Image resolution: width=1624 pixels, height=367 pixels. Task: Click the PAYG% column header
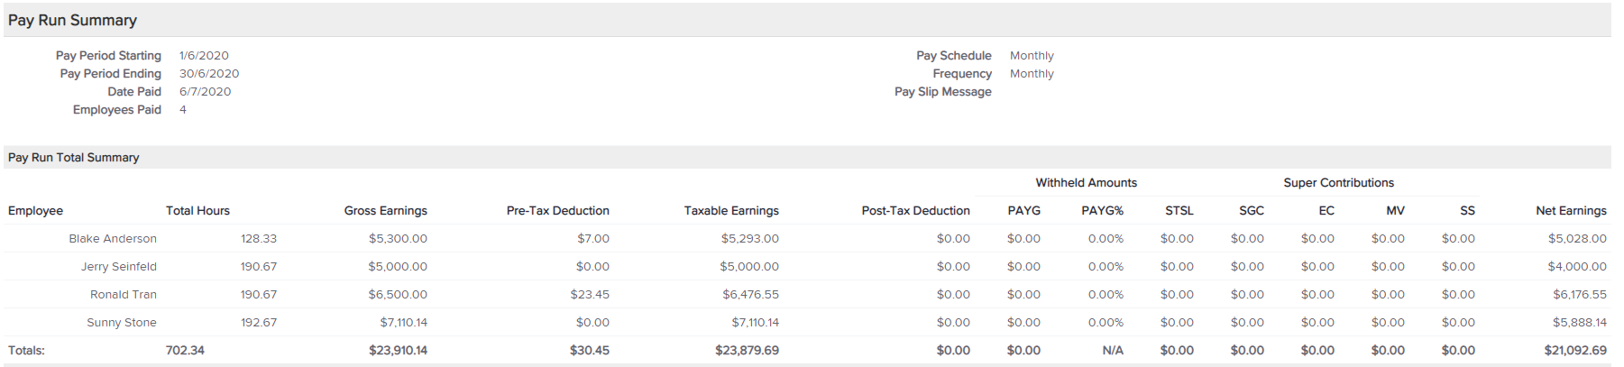pos(1102,210)
